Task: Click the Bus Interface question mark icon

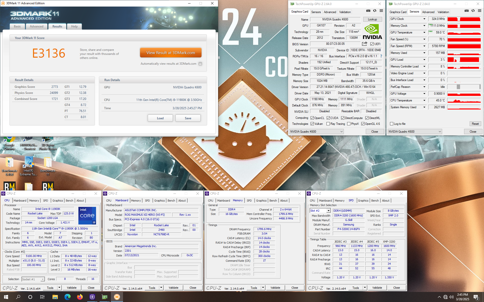Action: point(381,56)
